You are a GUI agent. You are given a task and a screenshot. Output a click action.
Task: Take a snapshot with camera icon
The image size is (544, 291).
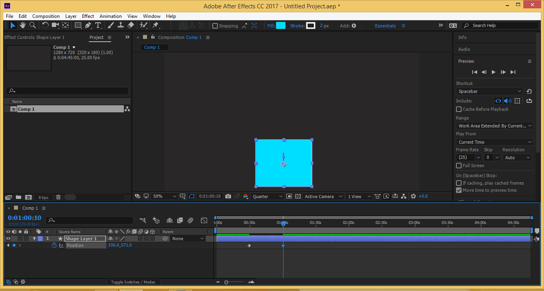click(x=228, y=197)
